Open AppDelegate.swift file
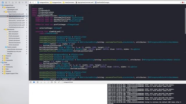186x104 pixels. (x=12, y=10)
